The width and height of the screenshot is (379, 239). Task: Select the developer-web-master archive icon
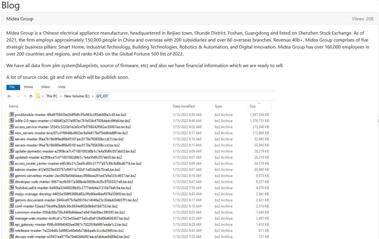click(x=12, y=182)
